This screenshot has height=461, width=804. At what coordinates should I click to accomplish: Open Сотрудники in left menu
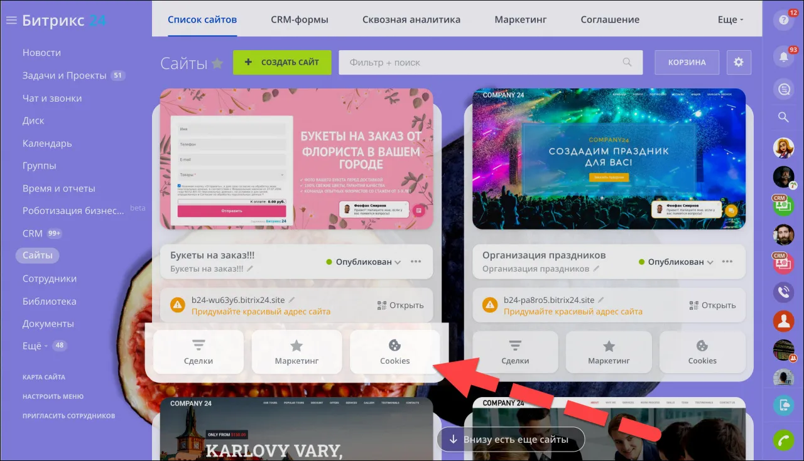[x=50, y=278]
